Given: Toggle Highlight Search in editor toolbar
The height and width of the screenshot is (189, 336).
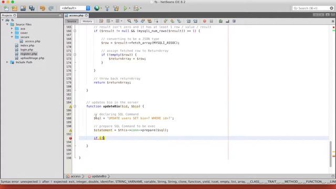Looking at the screenshot, I should click(x=150, y=21).
